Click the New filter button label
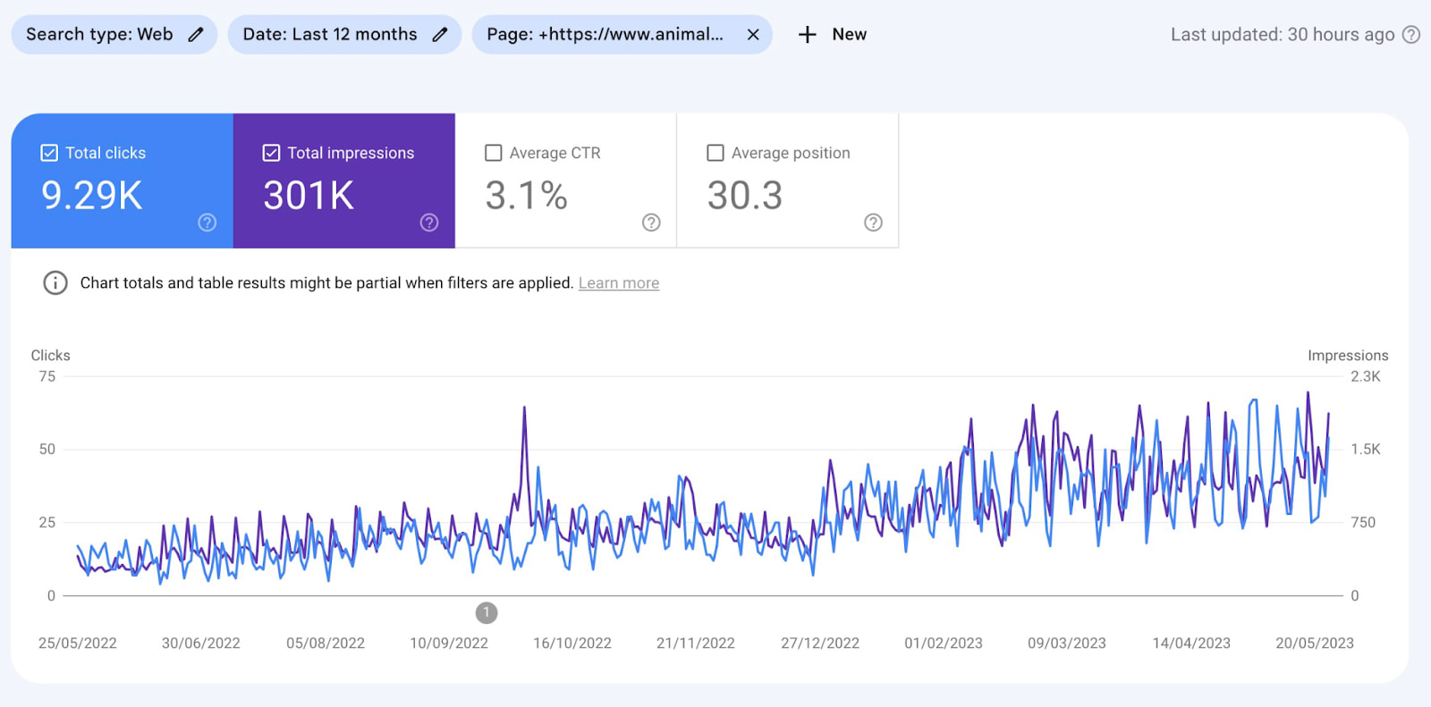Screen dimensions: 1431x707 (849, 35)
